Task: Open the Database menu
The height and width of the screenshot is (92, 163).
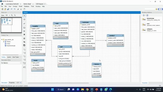Action: click(x=26, y=6)
